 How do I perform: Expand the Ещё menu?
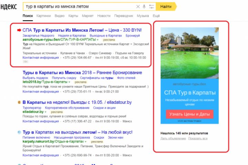(x=156, y=16)
